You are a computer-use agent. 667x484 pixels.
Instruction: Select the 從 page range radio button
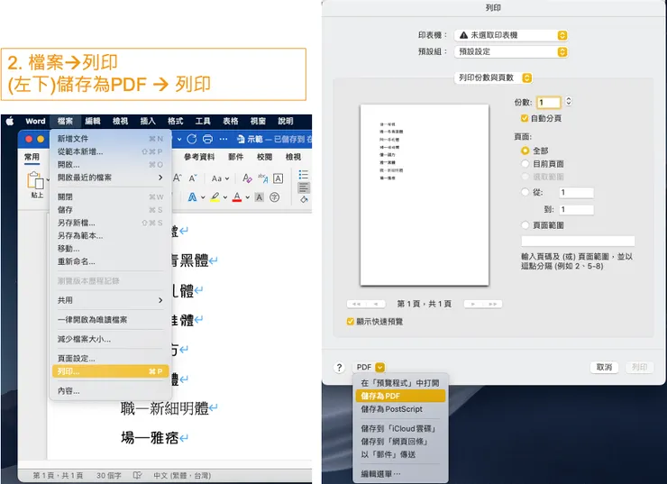click(525, 192)
